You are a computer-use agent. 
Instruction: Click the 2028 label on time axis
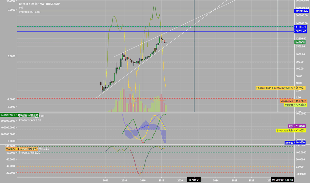pyautogui.click(x=251, y=180)
